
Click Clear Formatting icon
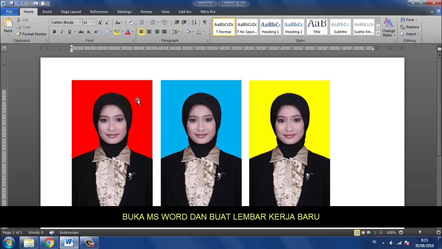pos(131,22)
